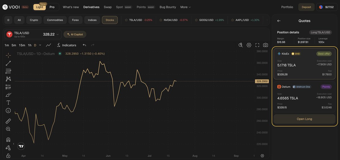Select the XABCD pattern tool
340x160 pixels.
click(8, 79)
